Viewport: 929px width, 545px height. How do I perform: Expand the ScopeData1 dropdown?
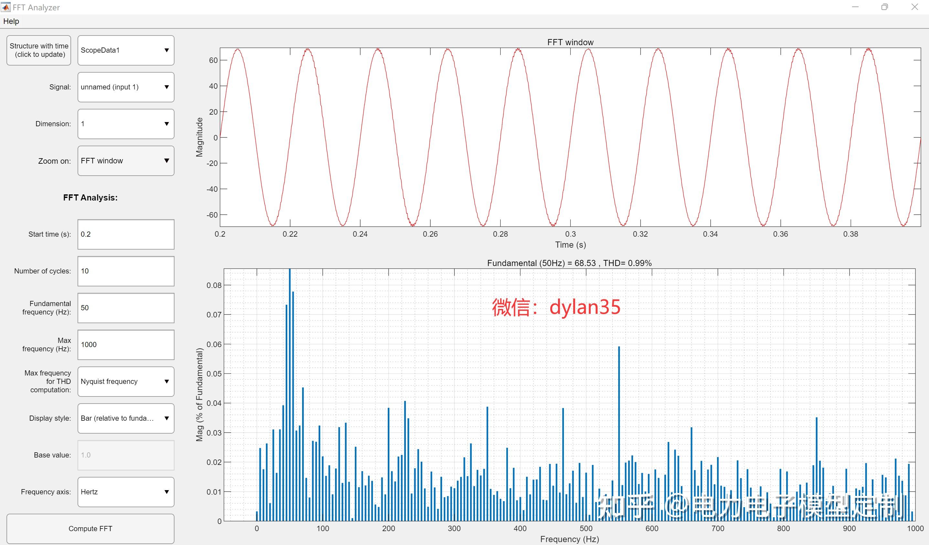126,50
